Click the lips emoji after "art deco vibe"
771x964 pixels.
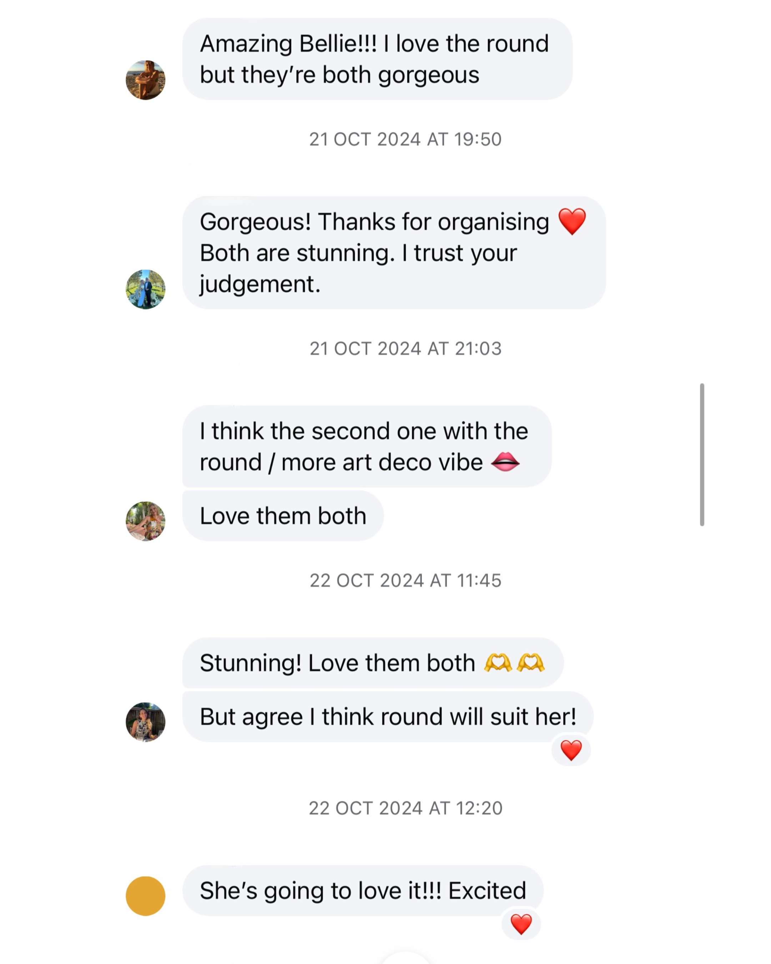point(505,462)
